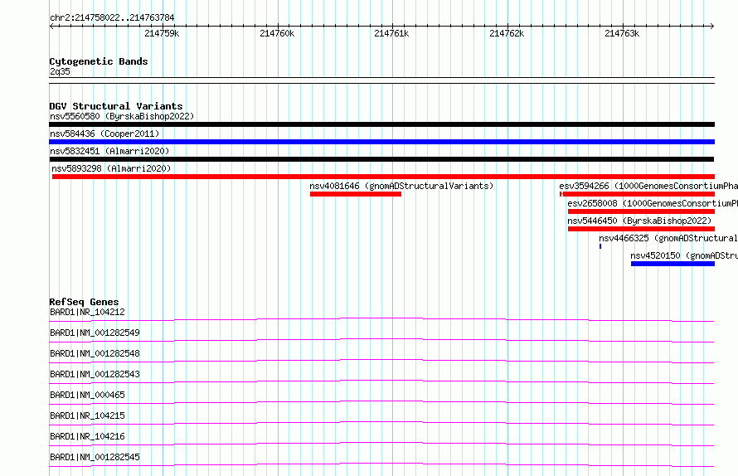The height and width of the screenshot is (476, 738).
Task: Click the 214762k ruler label
Action: tap(507, 33)
